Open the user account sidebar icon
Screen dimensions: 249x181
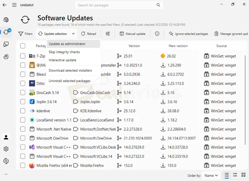point(6,137)
